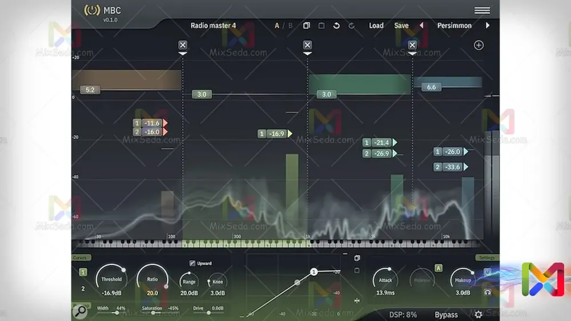Switch to A state in A/B compare

point(278,26)
